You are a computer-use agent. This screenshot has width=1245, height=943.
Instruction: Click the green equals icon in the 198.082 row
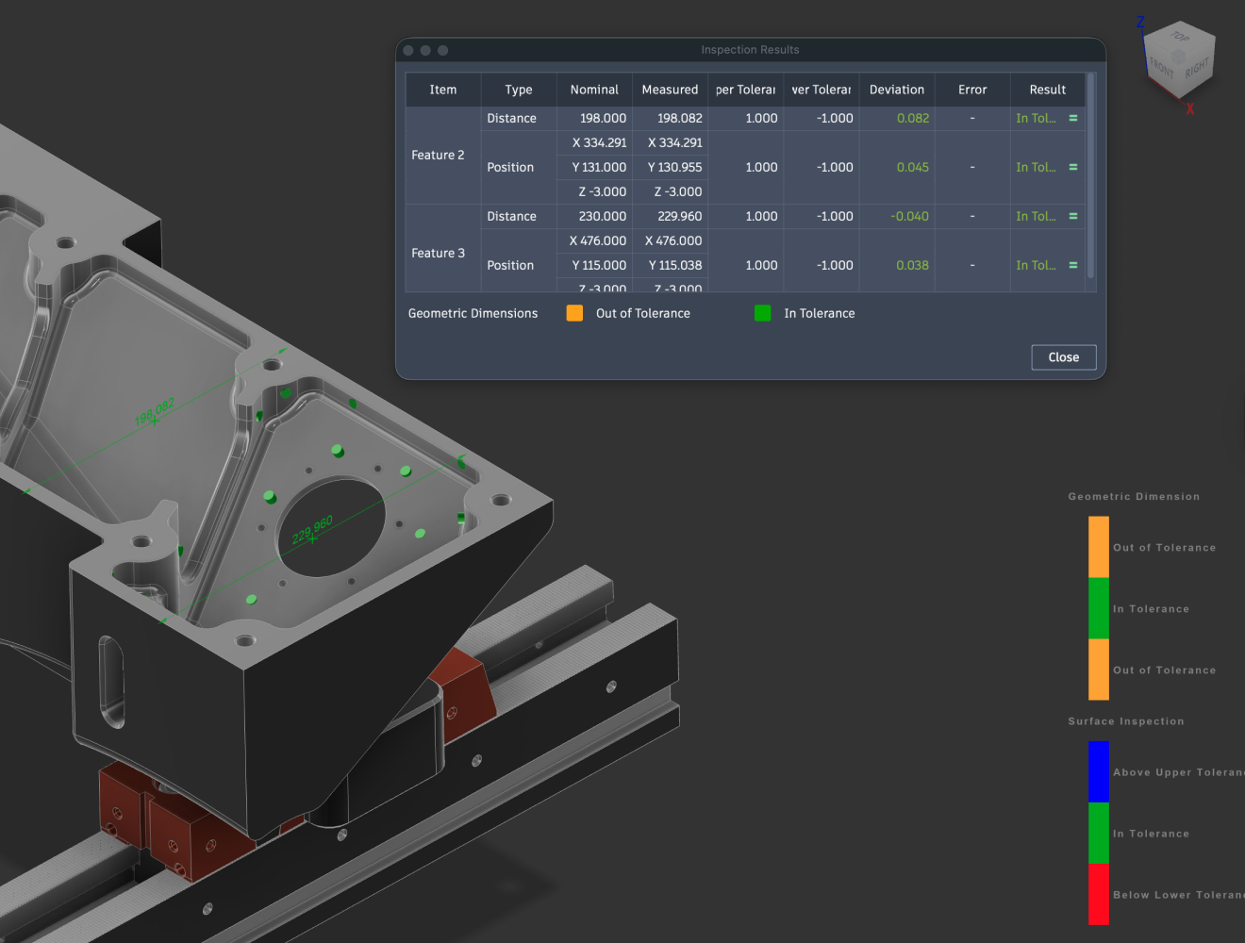coord(1073,119)
